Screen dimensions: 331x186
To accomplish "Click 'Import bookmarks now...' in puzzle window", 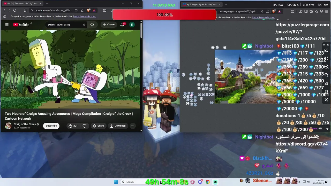I will (264, 17).
